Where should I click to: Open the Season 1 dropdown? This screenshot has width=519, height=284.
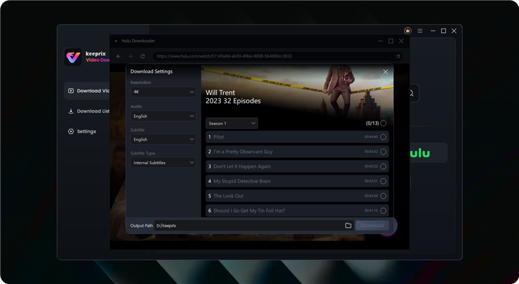click(x=232, y=123)
